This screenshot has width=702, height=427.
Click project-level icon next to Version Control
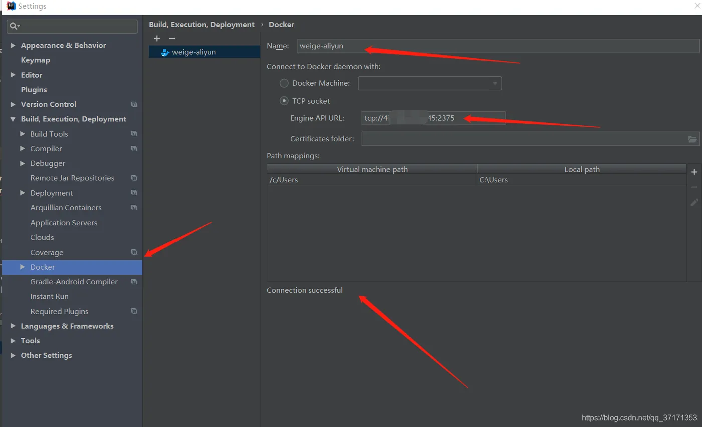click(134, 104)
